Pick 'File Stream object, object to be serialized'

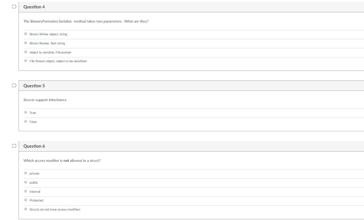point(25,61)
